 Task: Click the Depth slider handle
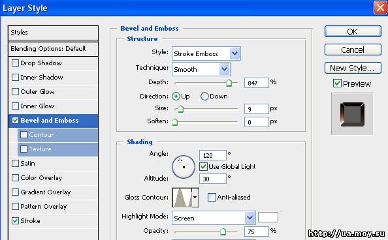229,83
